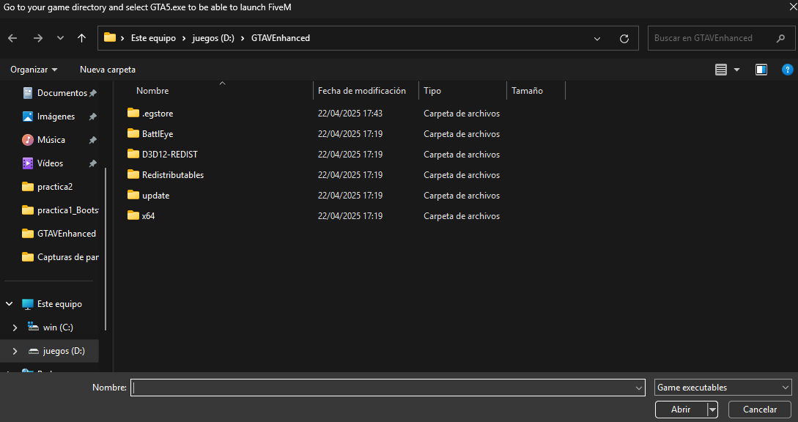
Task: Sort by Fecha de modificación column
Action: (362, 91)
